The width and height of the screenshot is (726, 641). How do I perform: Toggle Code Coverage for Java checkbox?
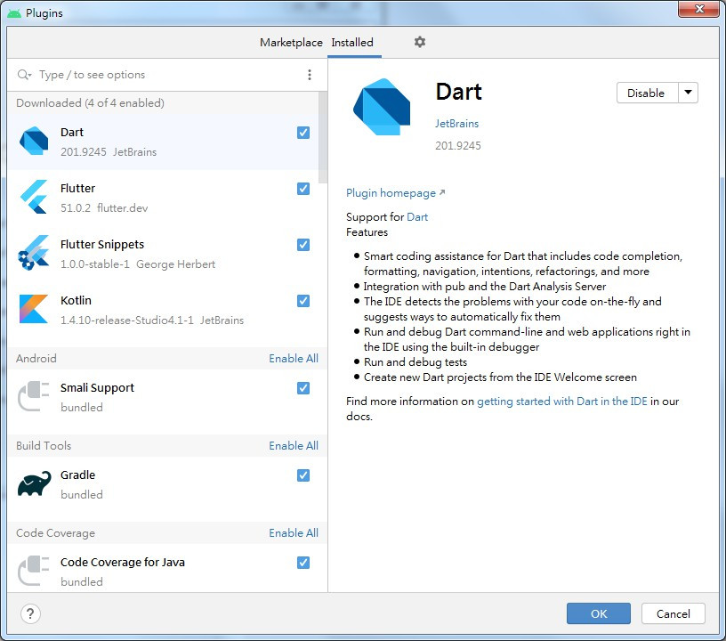[303, 563]
